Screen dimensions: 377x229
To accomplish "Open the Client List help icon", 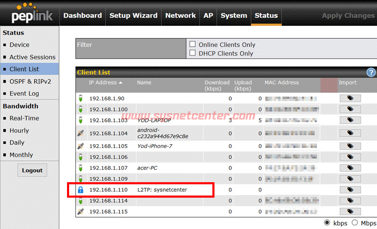I will point(371,72).
